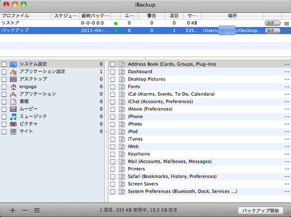Click the ミュージック note icon

tap(13, 117)
